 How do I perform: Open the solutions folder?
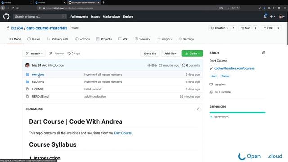pyautogui.click(x=38, y=82)
